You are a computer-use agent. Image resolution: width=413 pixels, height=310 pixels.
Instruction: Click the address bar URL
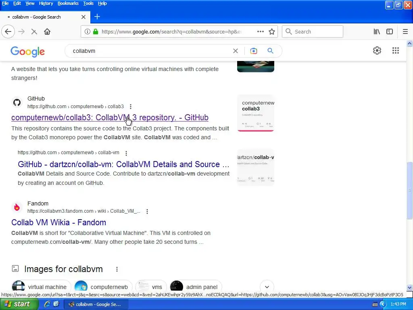171,31
